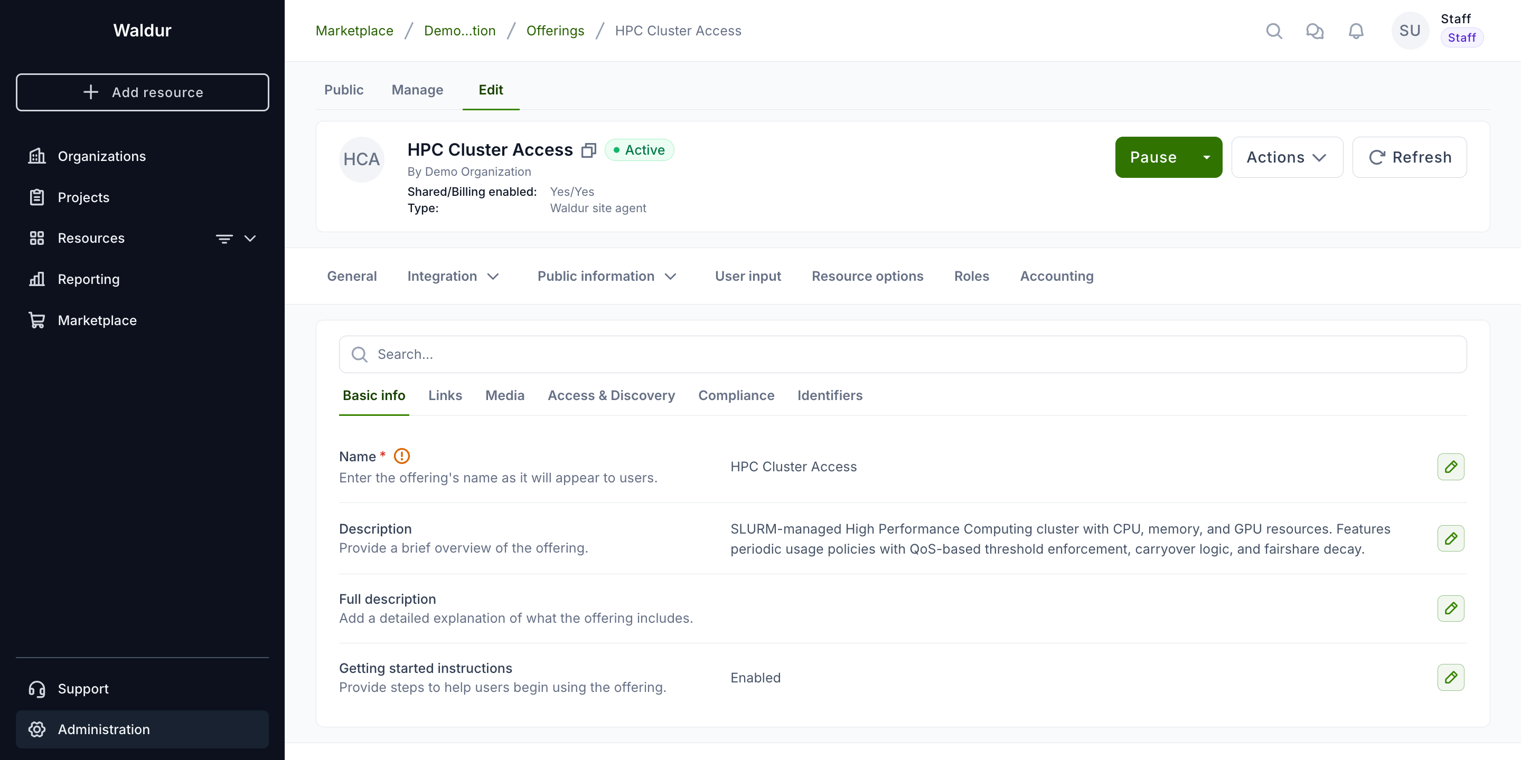1521x760 pixels.
Task: Click the Active status badge
Action: (x=640, y=150)
